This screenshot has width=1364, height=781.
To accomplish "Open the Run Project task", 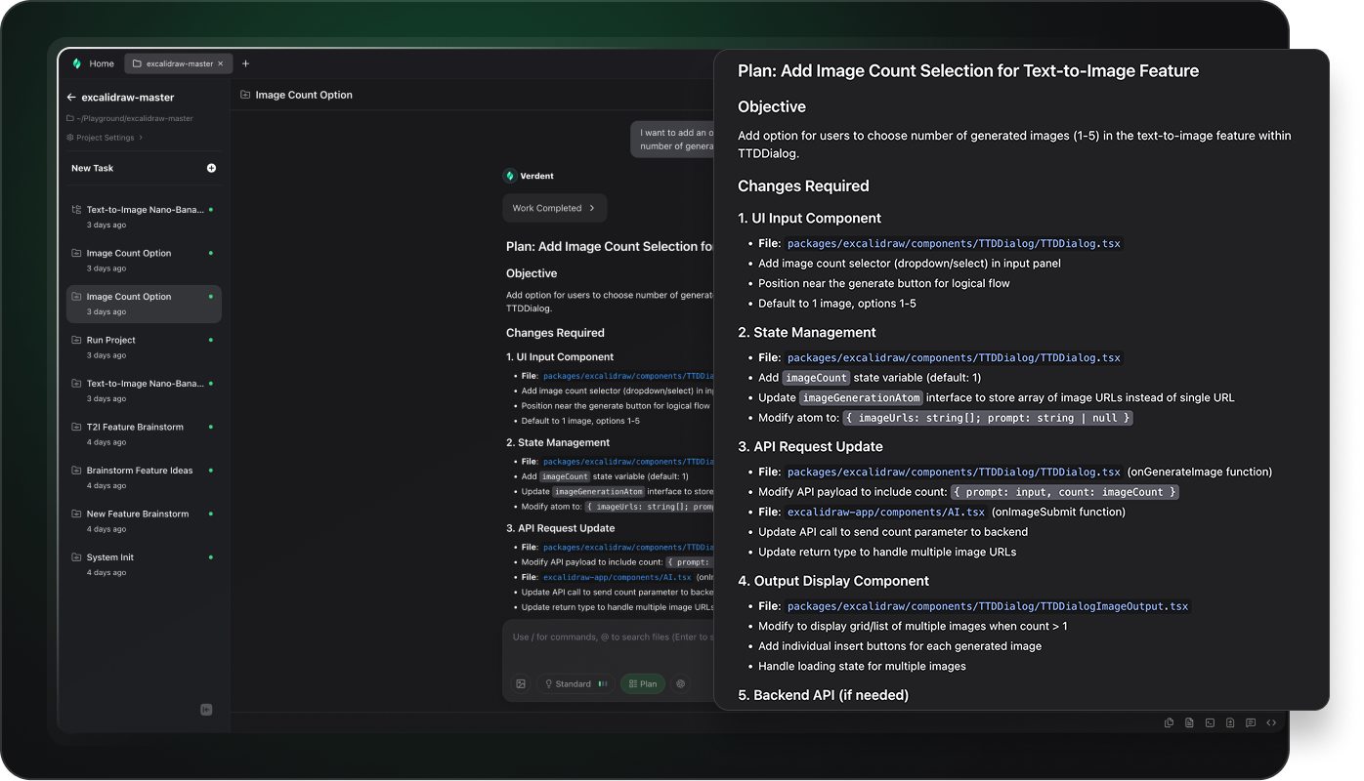I will pos(144,347).
